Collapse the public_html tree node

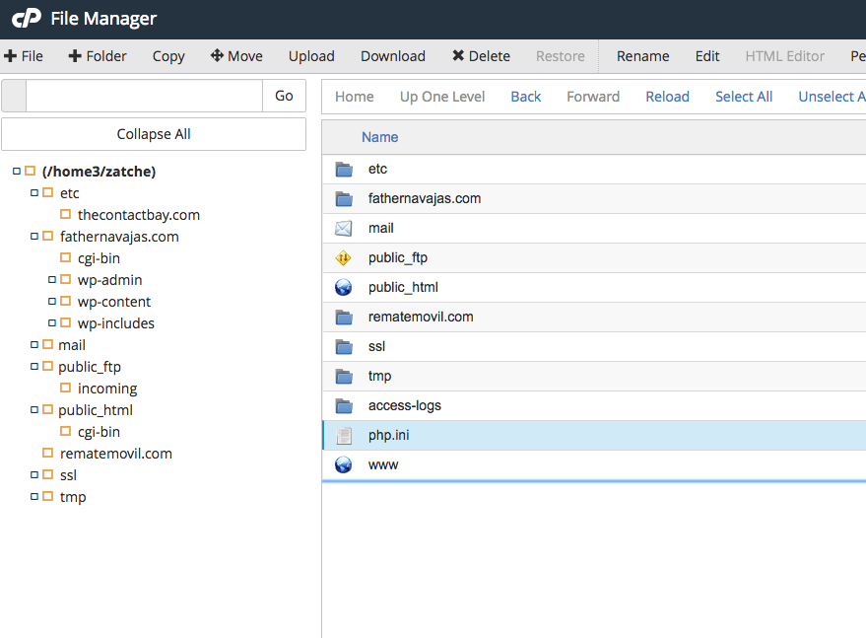[x=34, y=410]
